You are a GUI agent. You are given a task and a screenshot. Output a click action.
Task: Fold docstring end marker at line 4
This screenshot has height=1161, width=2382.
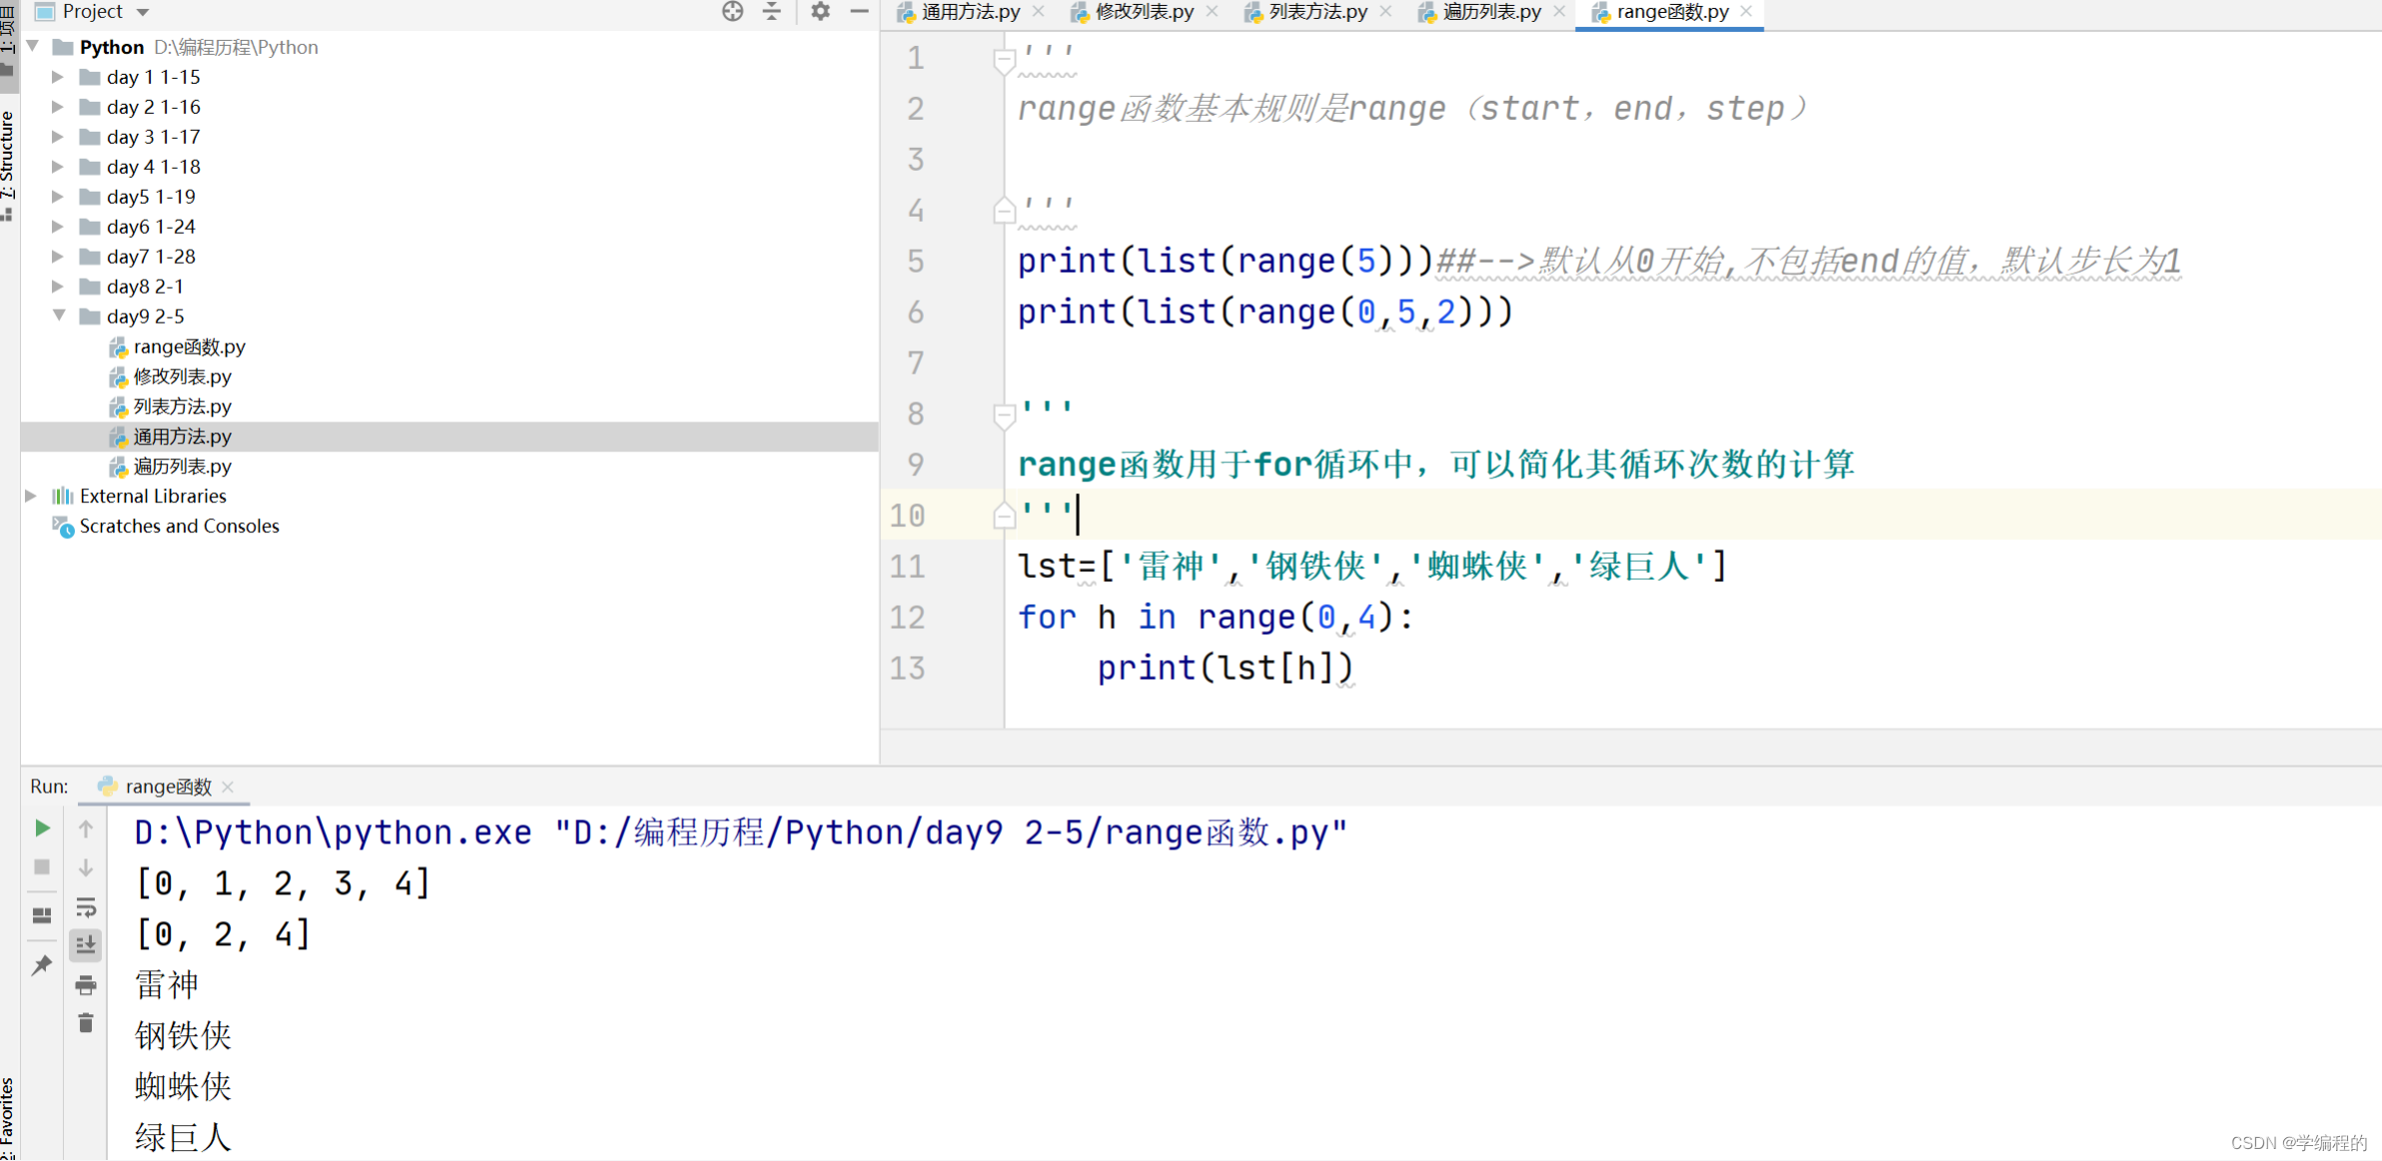pyautogui.click(x=1005, y=211)
